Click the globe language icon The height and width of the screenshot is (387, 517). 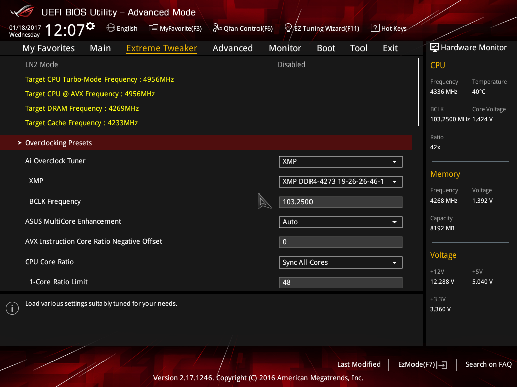coord(111,28)
